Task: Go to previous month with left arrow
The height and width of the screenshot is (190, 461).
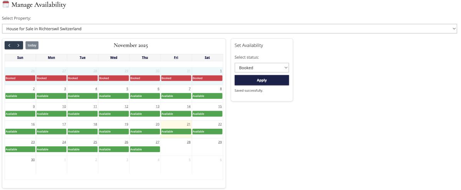Action: 9,45
